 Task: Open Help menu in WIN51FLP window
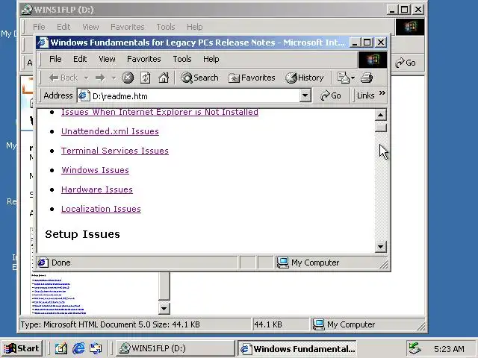(x=194, y=27)
